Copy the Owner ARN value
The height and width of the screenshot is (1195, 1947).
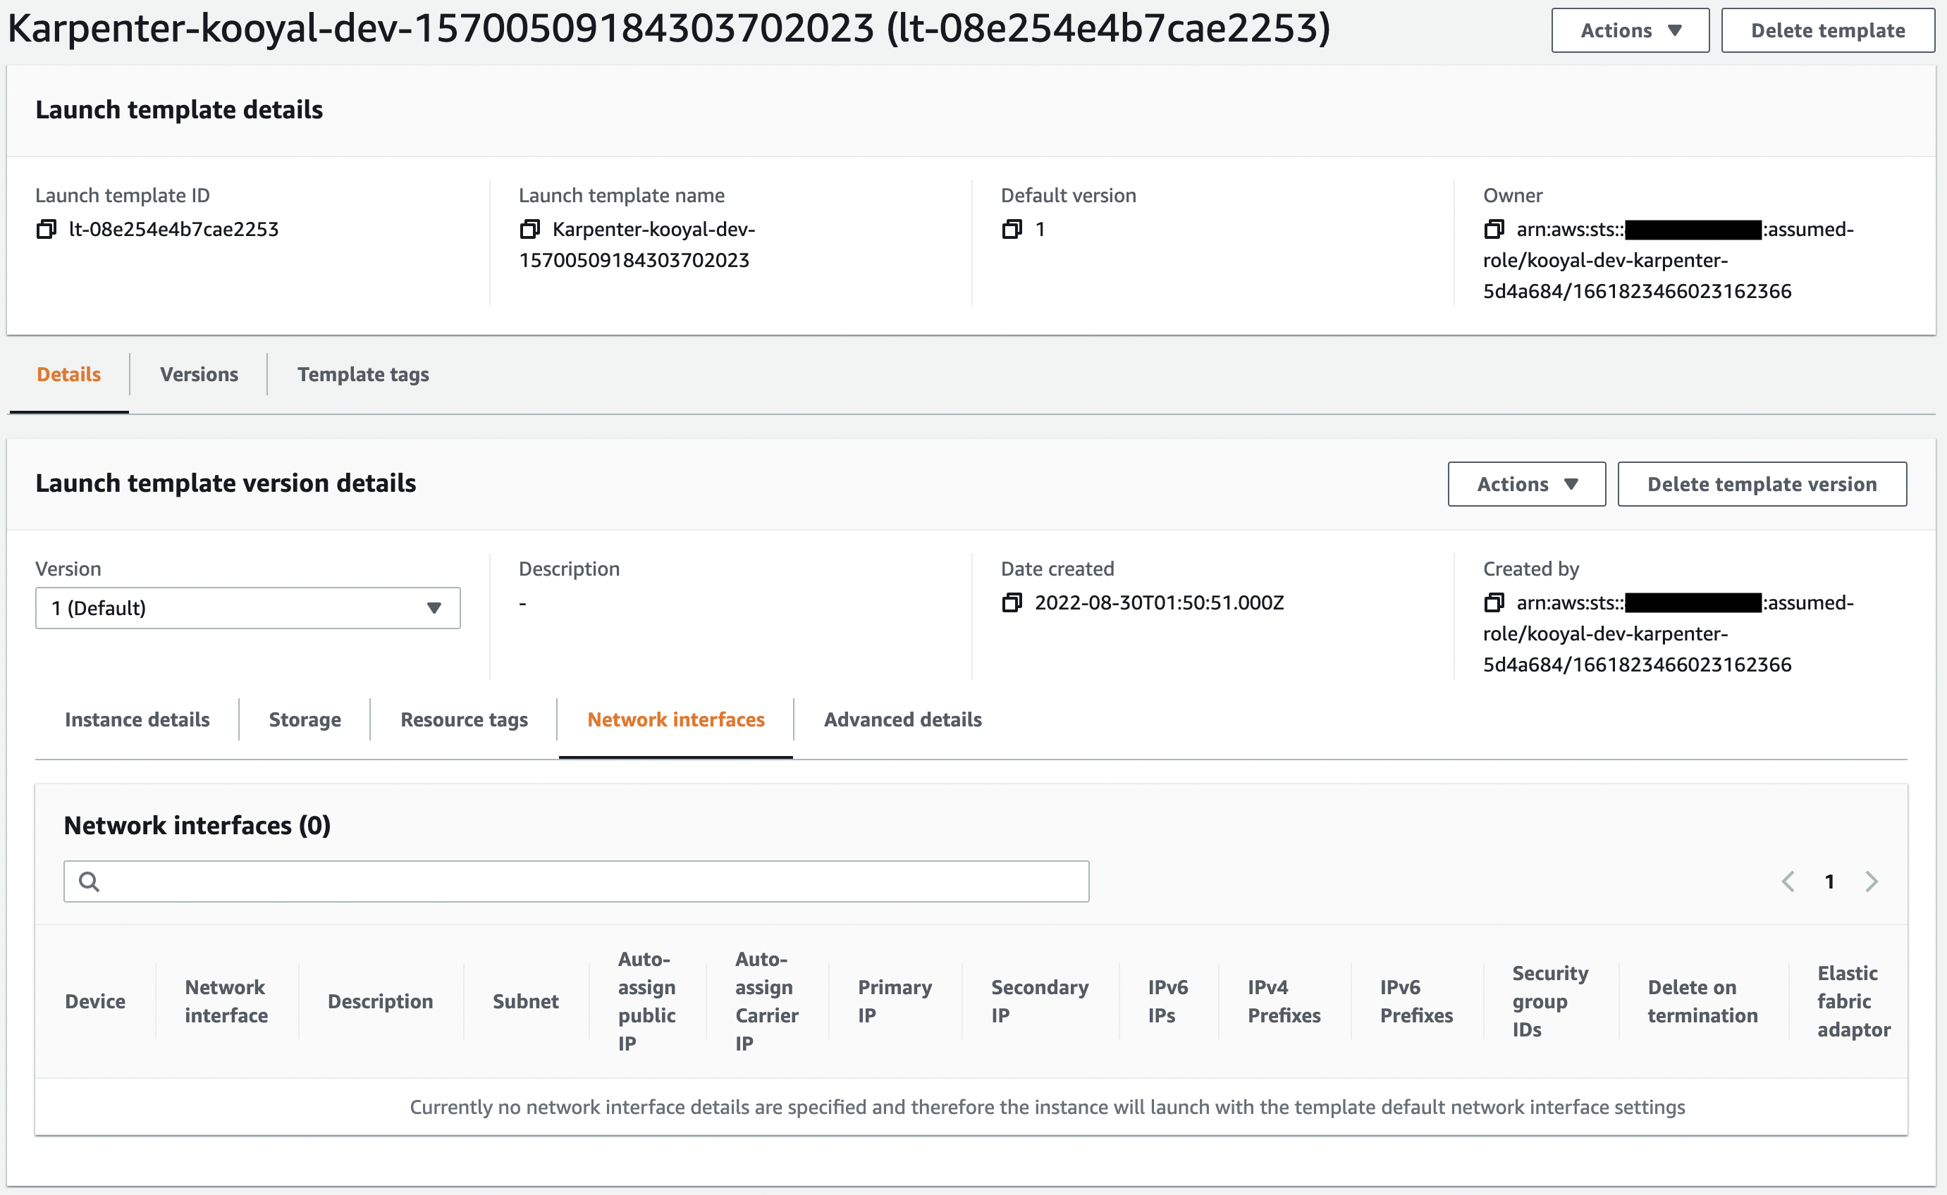pos(1496,229)
